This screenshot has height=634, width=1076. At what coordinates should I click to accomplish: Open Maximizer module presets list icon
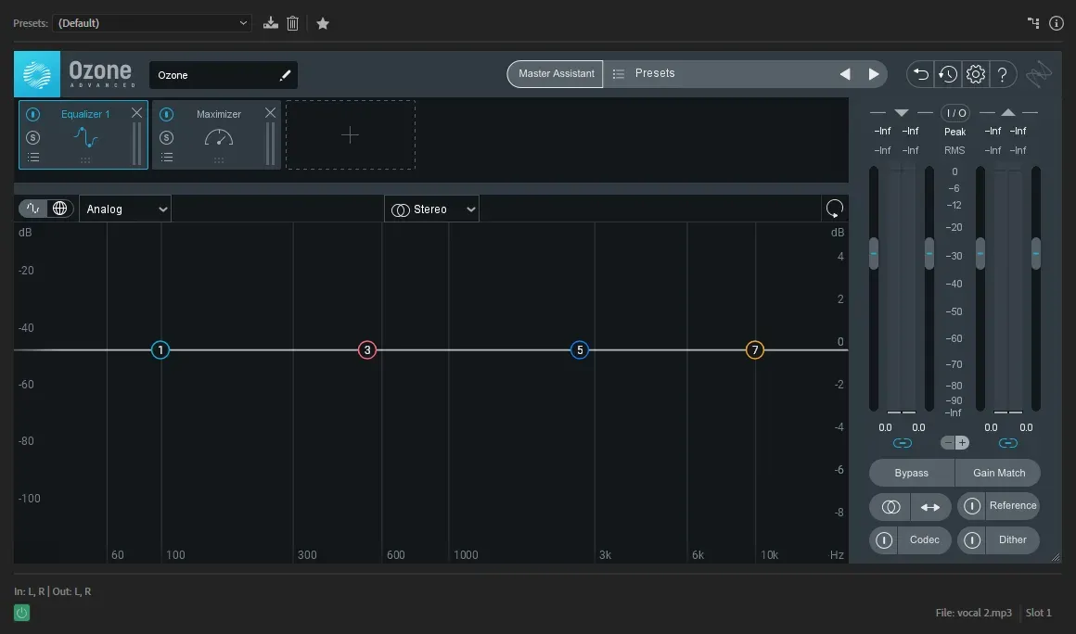(167, 158)
